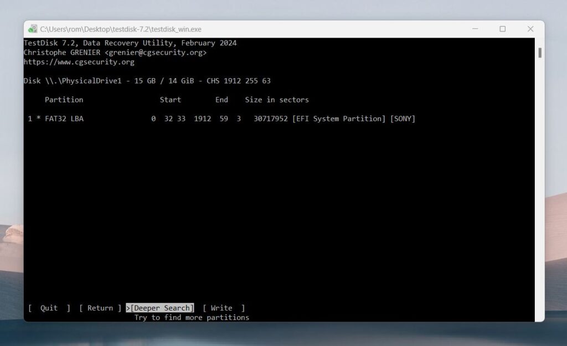Select the Write option
Viewport: 567px width, 346px height.
click(222, 308)
